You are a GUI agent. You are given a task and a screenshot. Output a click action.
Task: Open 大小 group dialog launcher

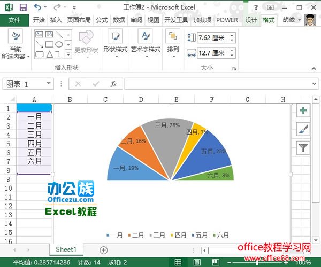pyautogui.click(x=234, y=69)
